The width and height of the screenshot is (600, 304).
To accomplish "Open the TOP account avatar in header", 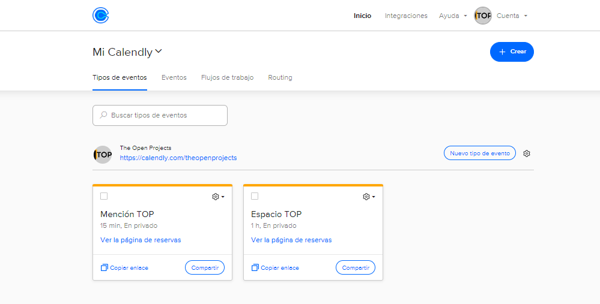I will [482, 16].
